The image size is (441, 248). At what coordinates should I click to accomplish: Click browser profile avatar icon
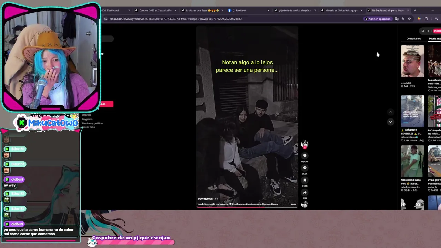[x=419, y=19]
